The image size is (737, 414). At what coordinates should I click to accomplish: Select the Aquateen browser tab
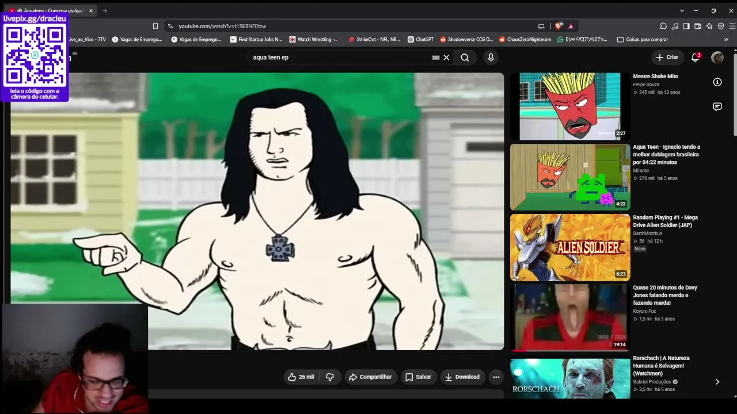pyautogui.click(x=50, y=10)
